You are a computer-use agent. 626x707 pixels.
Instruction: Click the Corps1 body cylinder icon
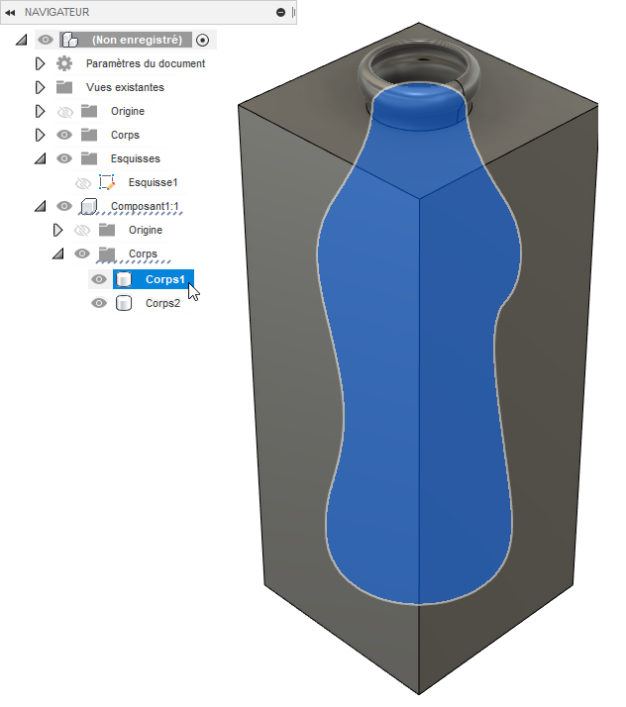pyautogui.click(x=124, y=279)
